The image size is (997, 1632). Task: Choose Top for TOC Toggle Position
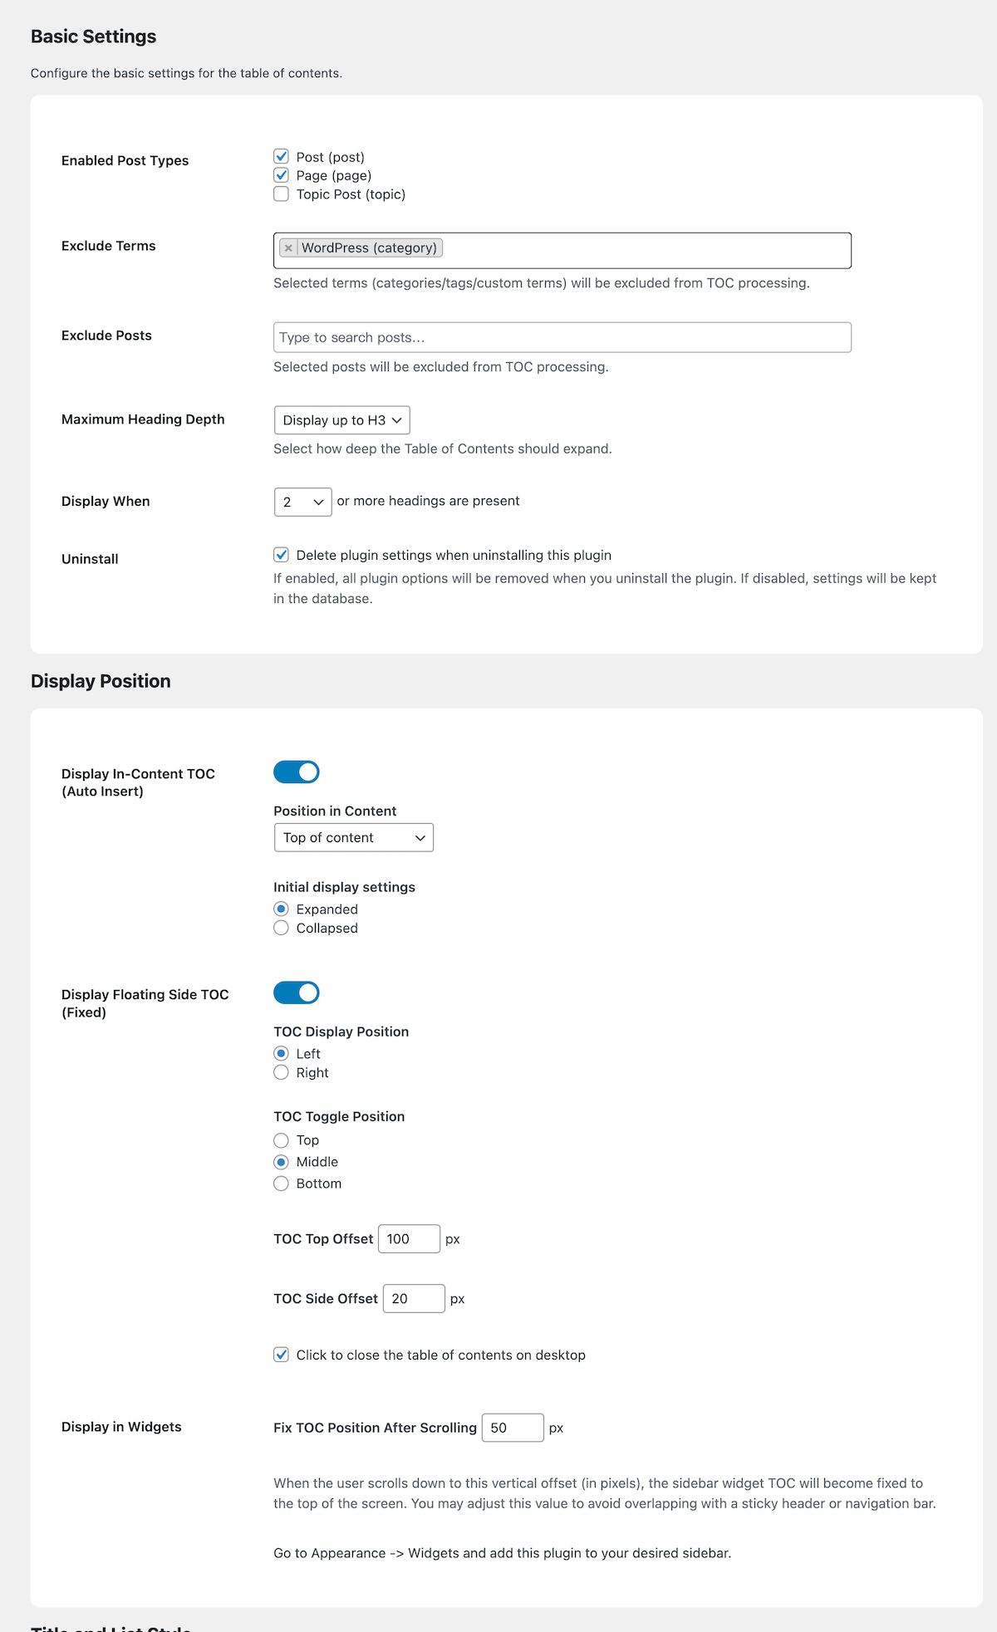[281, 1140]
